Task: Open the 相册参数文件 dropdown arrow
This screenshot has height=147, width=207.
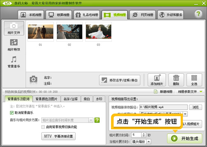Action: click(201, 92)
